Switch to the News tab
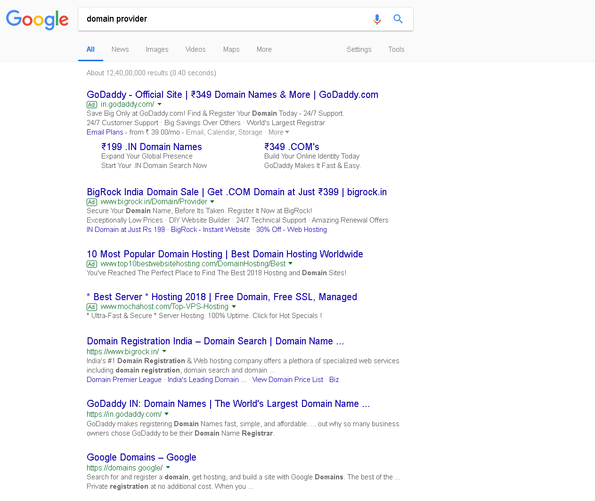Screen dimensions: 595x501 [x=120, y=49]
